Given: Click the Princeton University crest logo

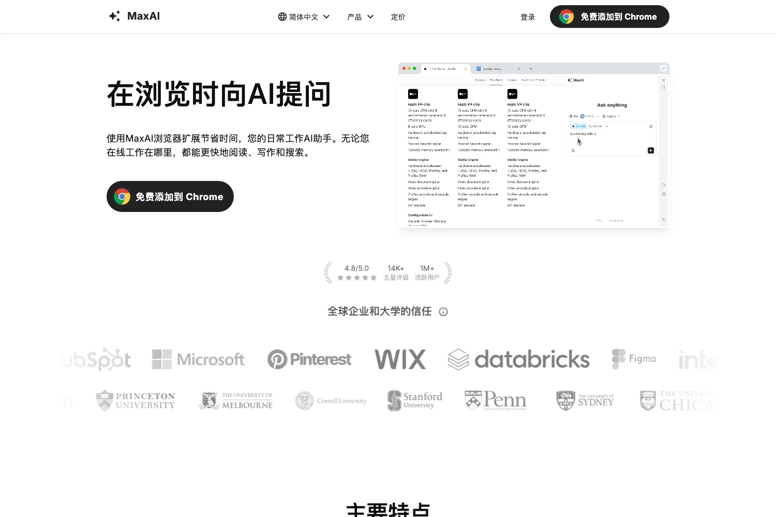Looking at the screenshot, I should pyautogui.click(x=136, y=401).
